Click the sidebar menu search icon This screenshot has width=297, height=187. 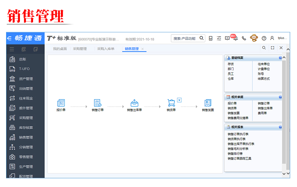pyautogui.click(x=24, y=50)
